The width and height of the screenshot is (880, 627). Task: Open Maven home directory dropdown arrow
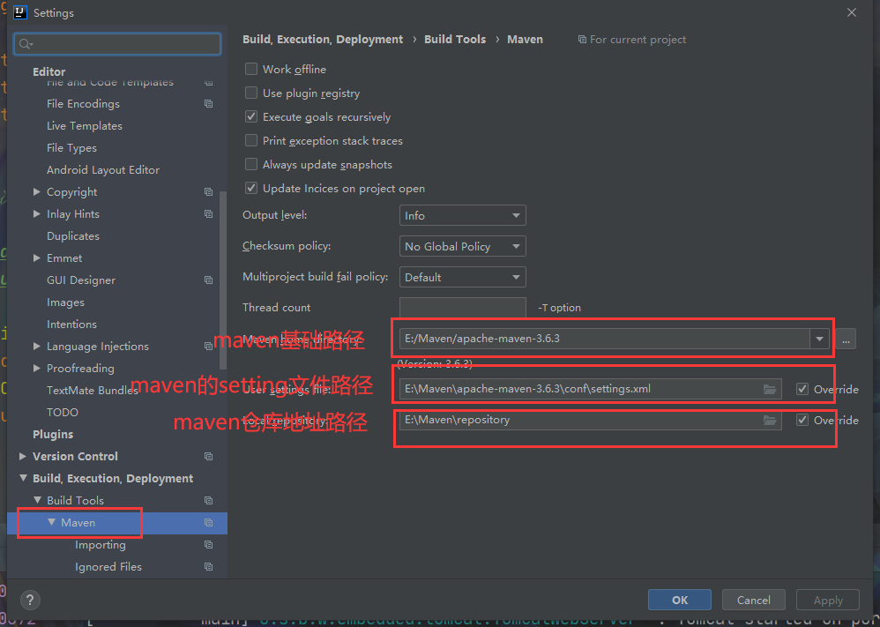(x=819, y=339)
